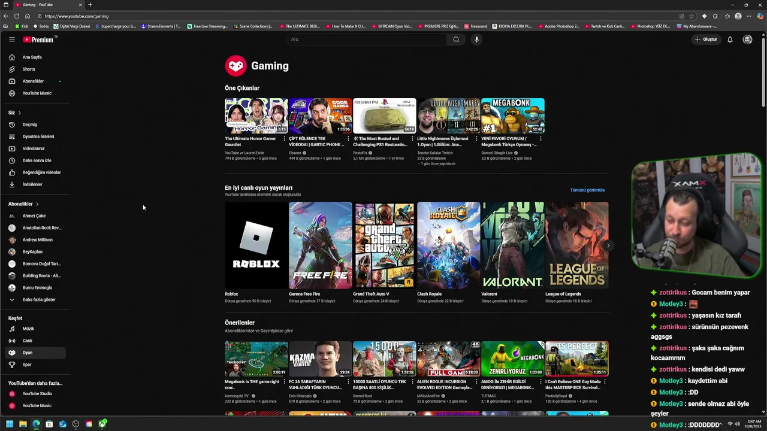Select Oyun gaming in Keşfet

[x=35, y=353]
